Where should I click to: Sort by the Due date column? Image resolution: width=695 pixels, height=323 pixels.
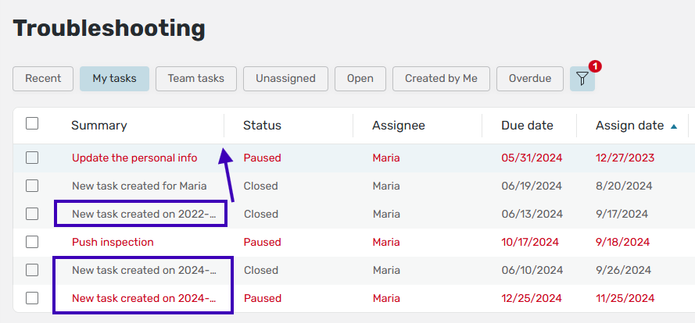click(527, 126)
